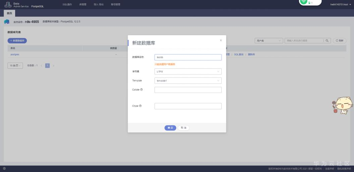Viewport: 354px width, 172px height.
Task: Click the PostgreSQL elephant instance icon
Action: (x=7, y=22)
